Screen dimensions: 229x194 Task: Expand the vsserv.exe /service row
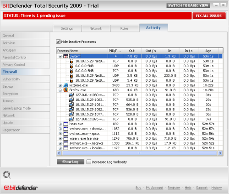coord(60,139)
